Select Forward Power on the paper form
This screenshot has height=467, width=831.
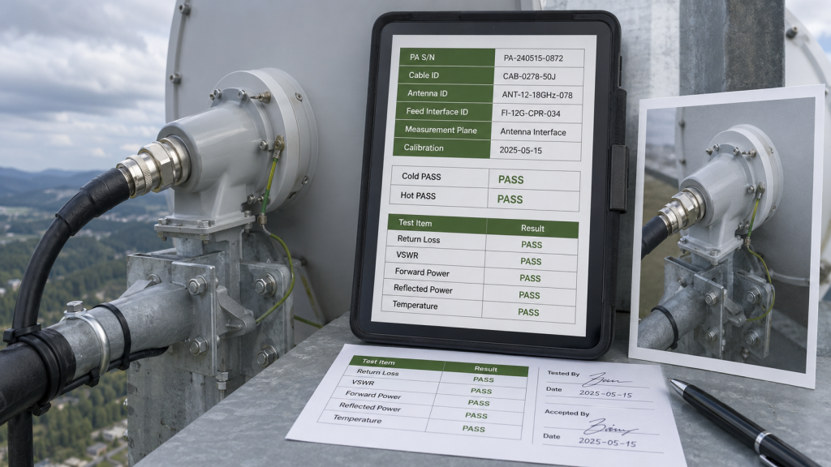pos(372,395)
